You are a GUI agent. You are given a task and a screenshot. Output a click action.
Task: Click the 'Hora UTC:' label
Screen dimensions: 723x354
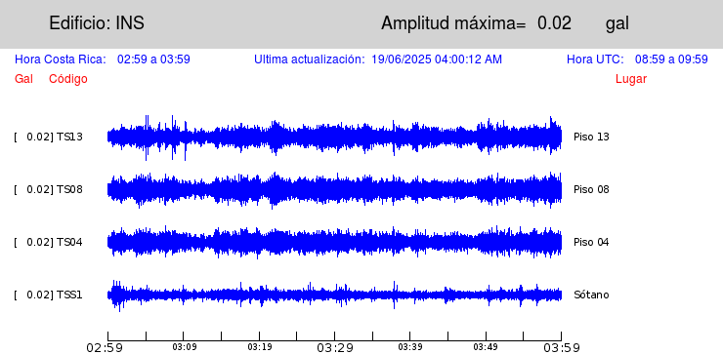[595, 59]
